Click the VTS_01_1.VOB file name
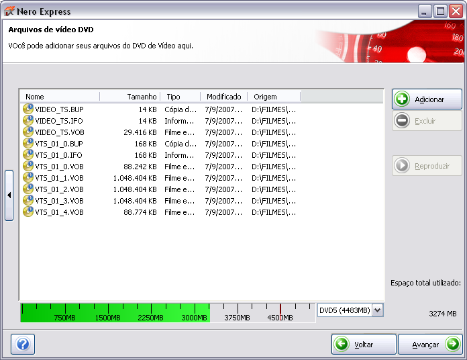The height and width of the screenshot is (360, 467). [x=59, y=178]
